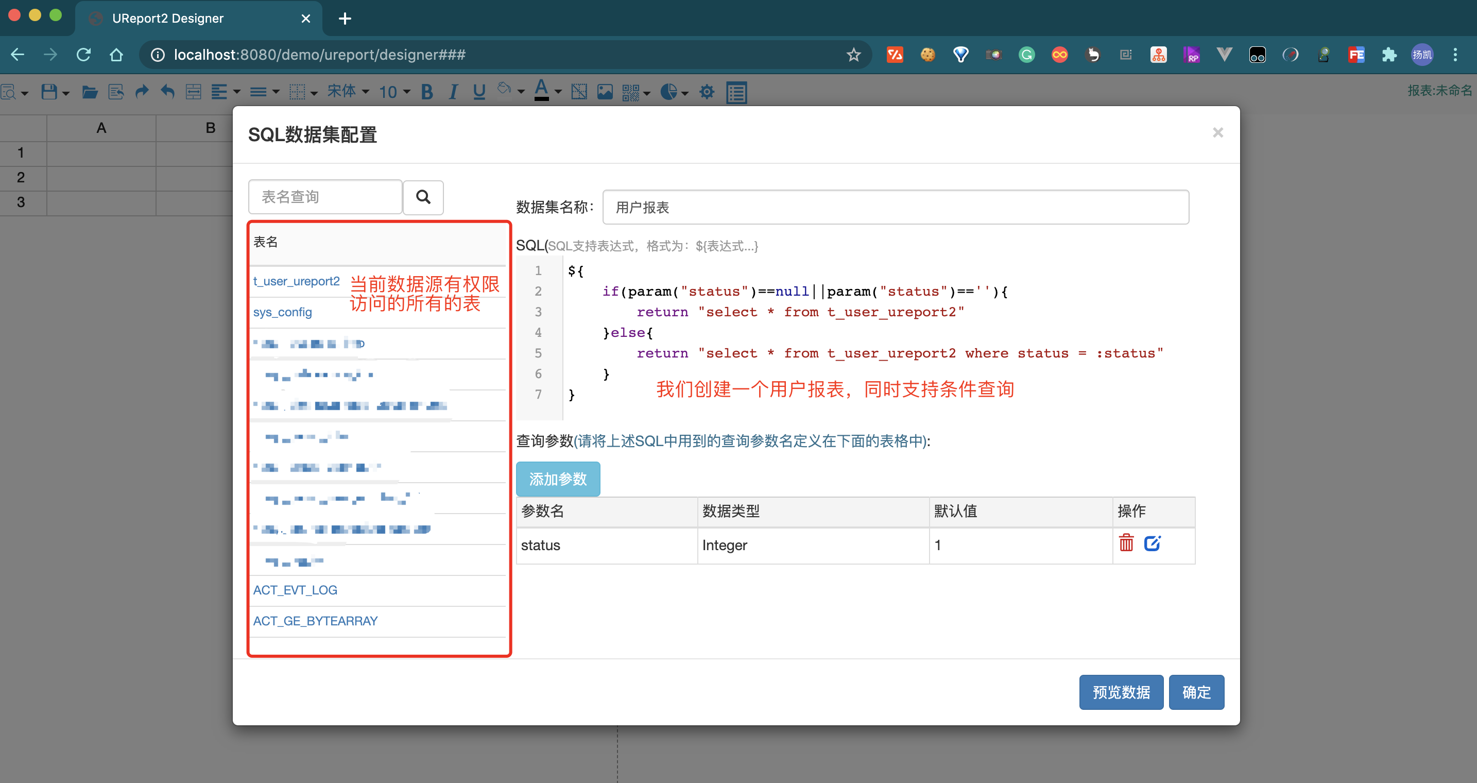
Task: Close the SQL数据集配置 dialog
Action: [x=1218, y=133]
